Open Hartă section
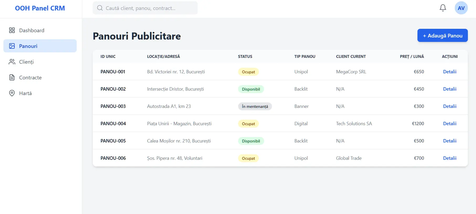The width and height of the screenshot is (476, 214). (40, 93)
